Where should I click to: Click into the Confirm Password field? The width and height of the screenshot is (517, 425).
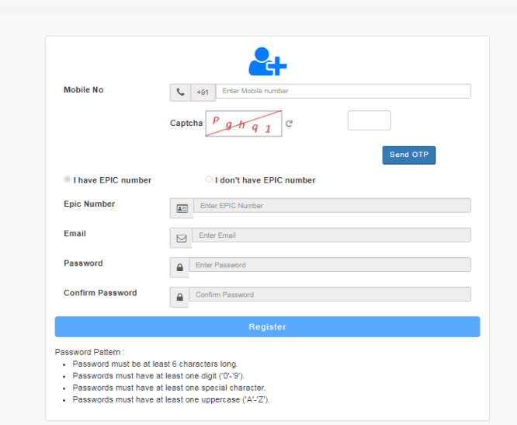click(329, 294)
